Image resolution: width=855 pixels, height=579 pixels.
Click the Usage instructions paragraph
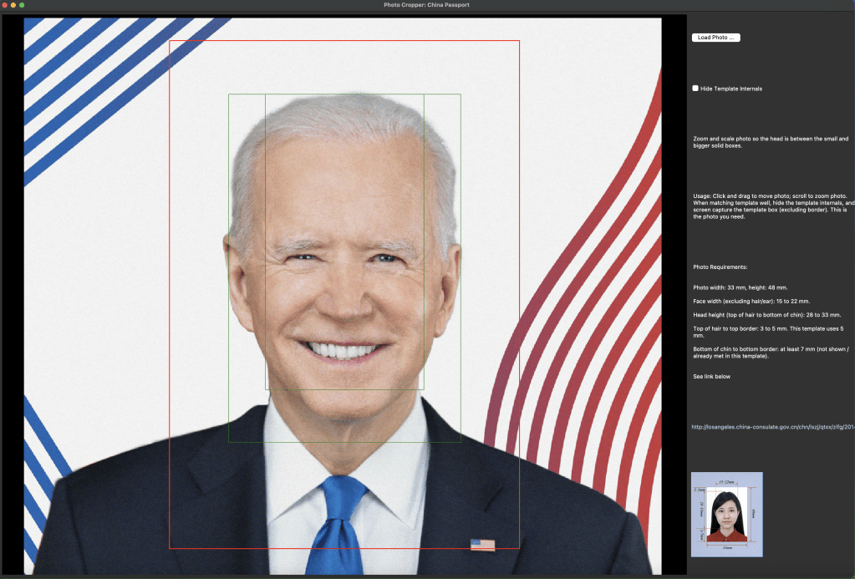click(773, 206)
